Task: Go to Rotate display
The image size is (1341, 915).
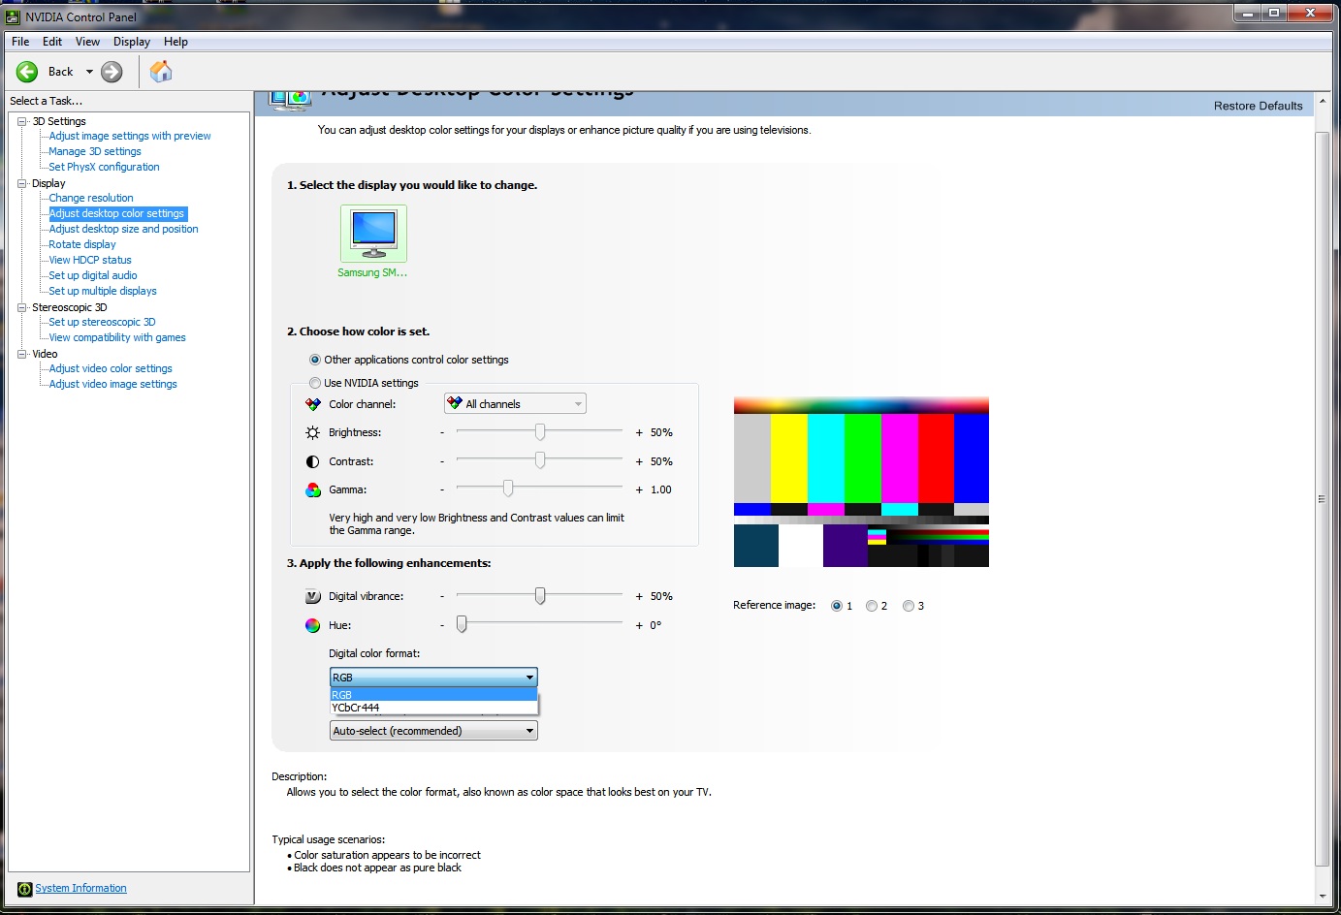Action: click(82, 245)
